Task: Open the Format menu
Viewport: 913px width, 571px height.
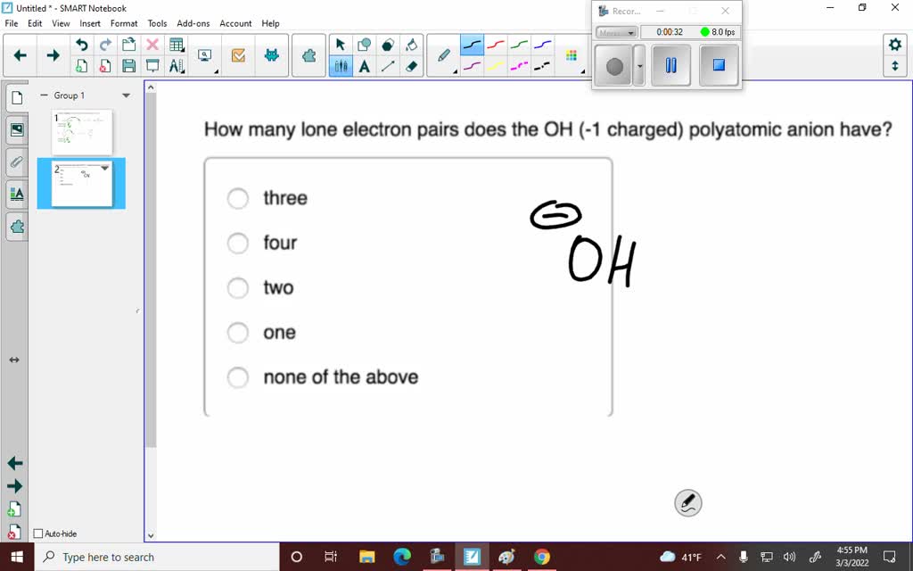Action: pyautogui.click(x=124, y=23)
